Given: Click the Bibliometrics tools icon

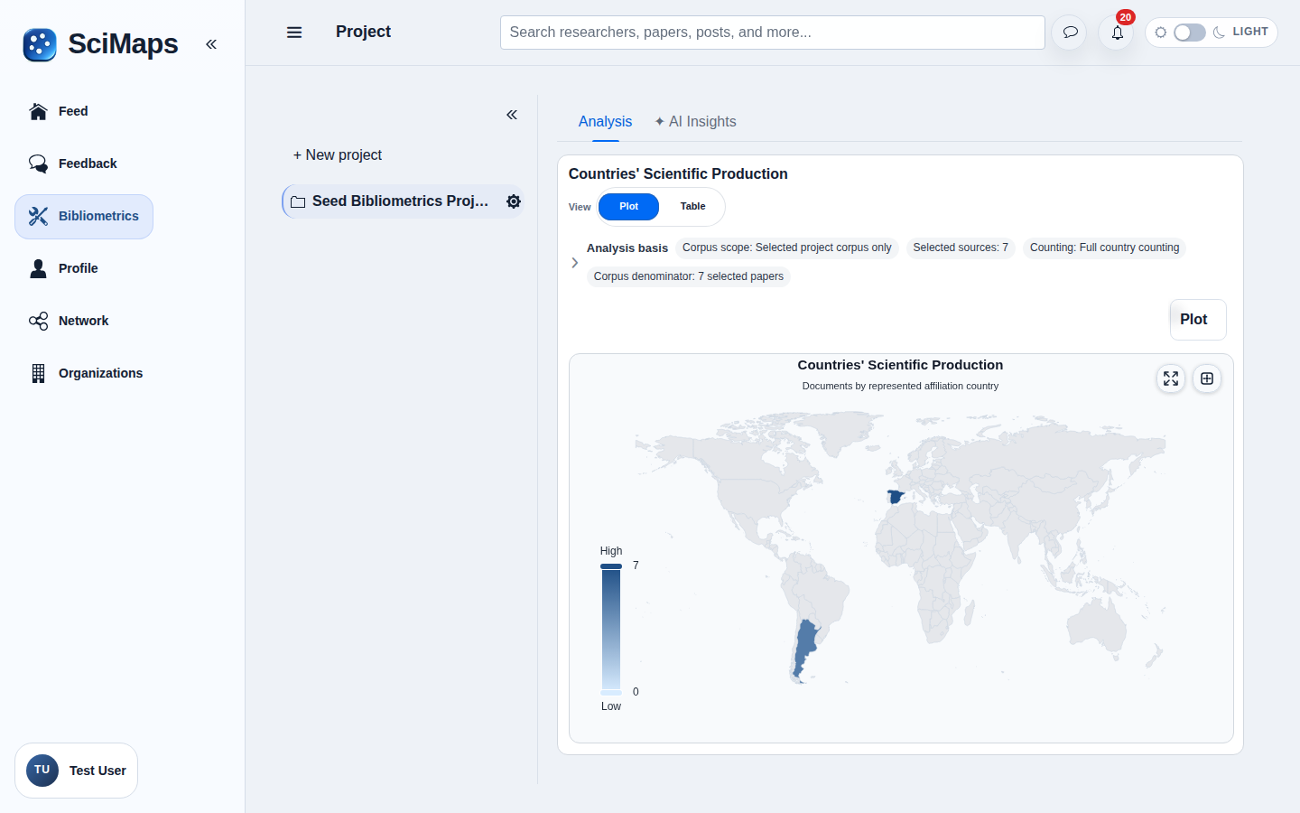Looking at the screenshot, I should 38,216.
